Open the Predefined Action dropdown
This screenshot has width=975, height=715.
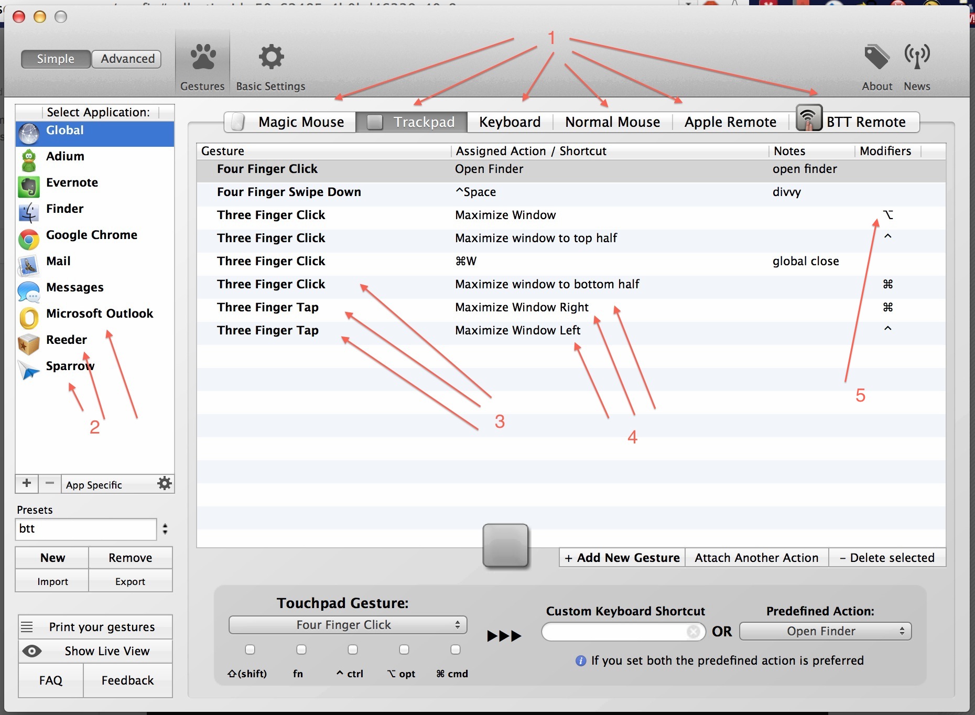pos(825,631)
